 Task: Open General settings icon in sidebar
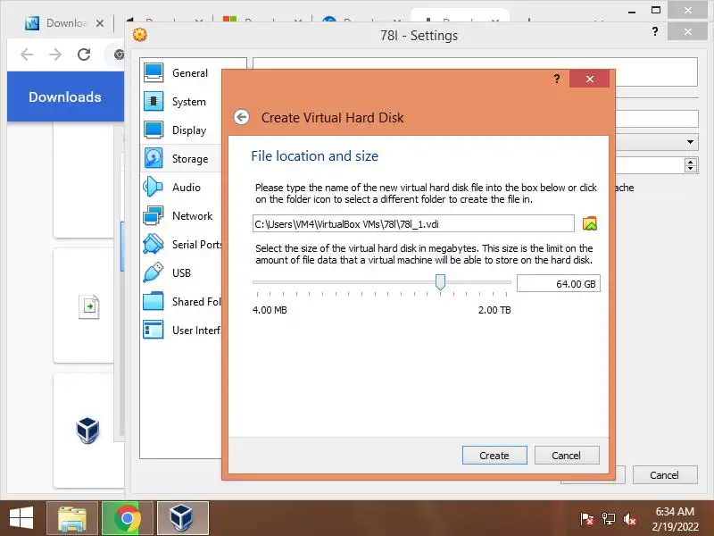tap(154, 72)
